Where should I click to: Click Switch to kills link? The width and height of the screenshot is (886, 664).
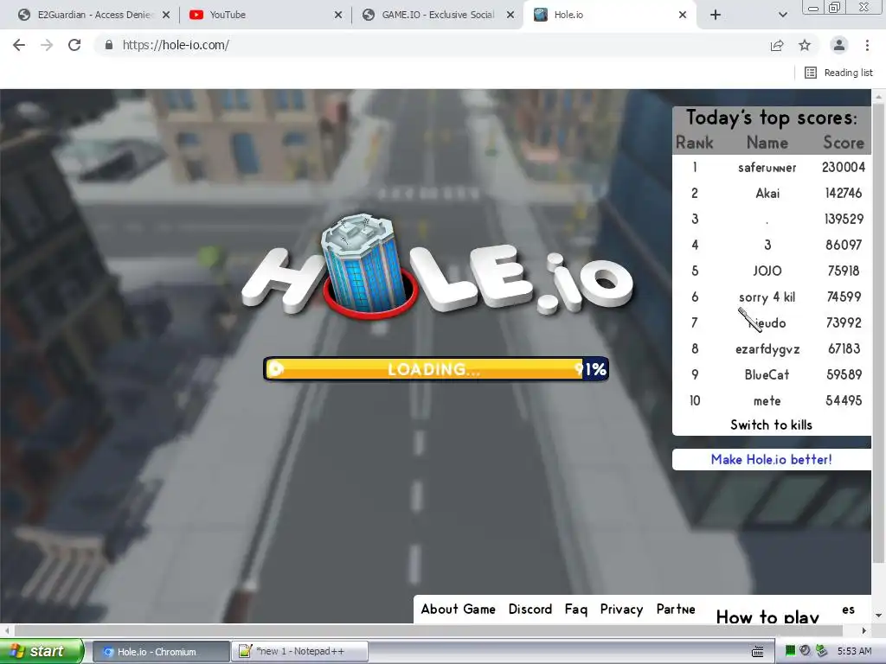click(771, 425)
